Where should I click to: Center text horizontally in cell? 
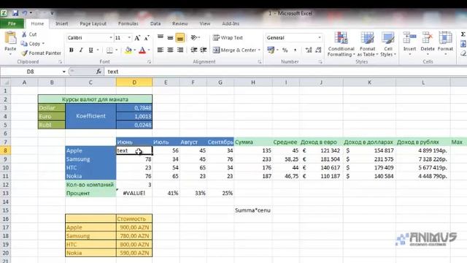point(170,50)
